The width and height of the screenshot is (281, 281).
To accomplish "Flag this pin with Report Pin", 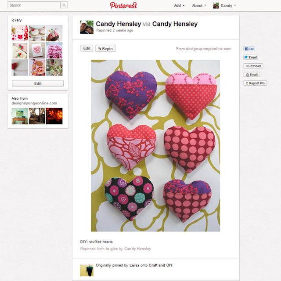I will click(x=255, y=83).
